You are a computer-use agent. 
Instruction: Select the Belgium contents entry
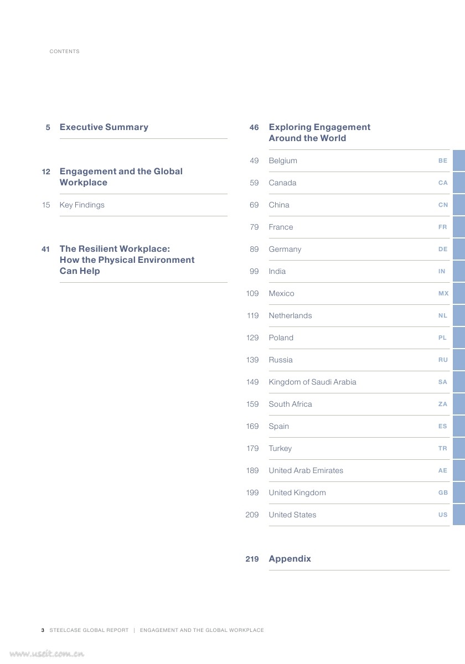pyautogui.click(x=283, y=160)
